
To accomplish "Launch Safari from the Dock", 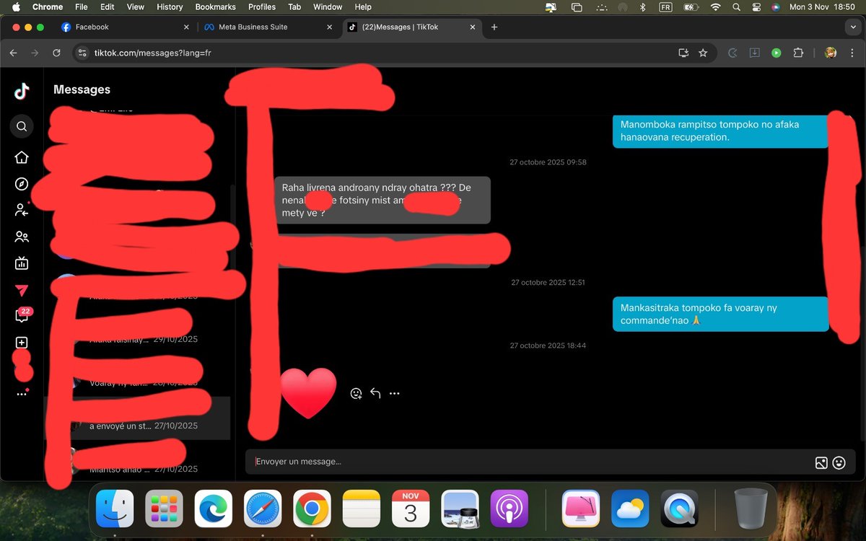I will click(x=263, y=509).
